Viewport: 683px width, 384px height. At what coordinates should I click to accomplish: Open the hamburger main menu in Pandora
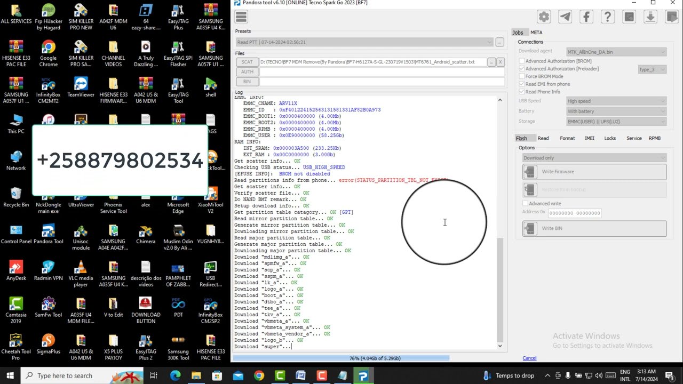click(x=241, y=17)
